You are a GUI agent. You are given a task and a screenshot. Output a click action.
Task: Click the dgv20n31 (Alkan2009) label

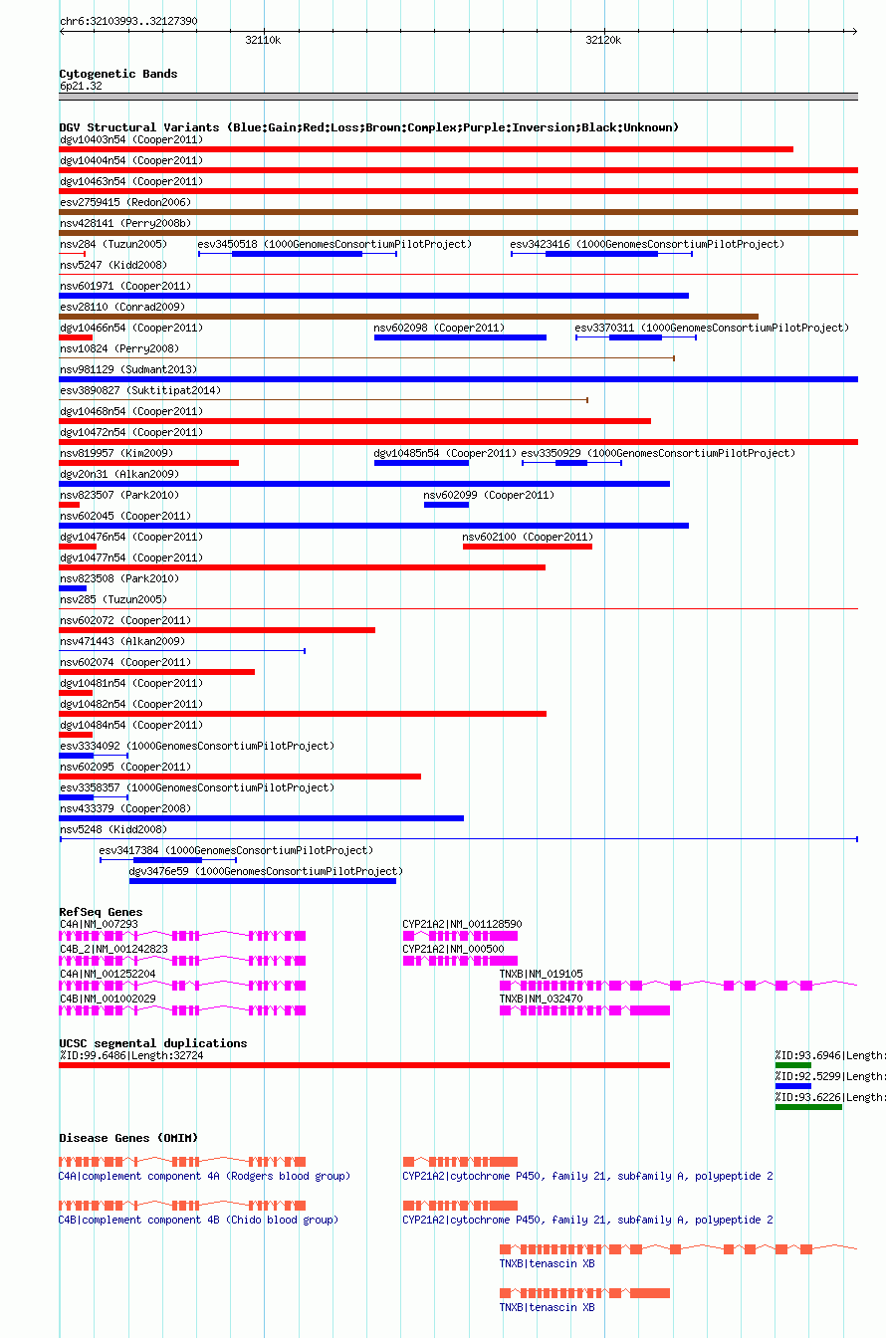tap(119, 474)
